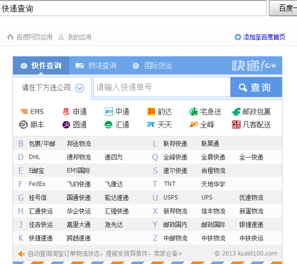Select 飞豹快递 courier
This screenshot has width=297, height=264.
[79, 184]
